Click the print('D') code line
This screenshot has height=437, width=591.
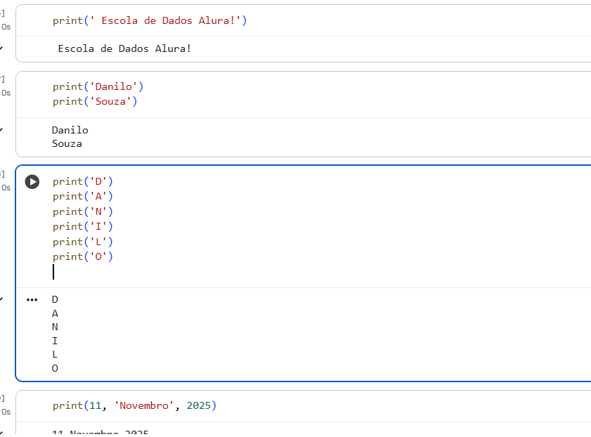(x=83, y=181)
